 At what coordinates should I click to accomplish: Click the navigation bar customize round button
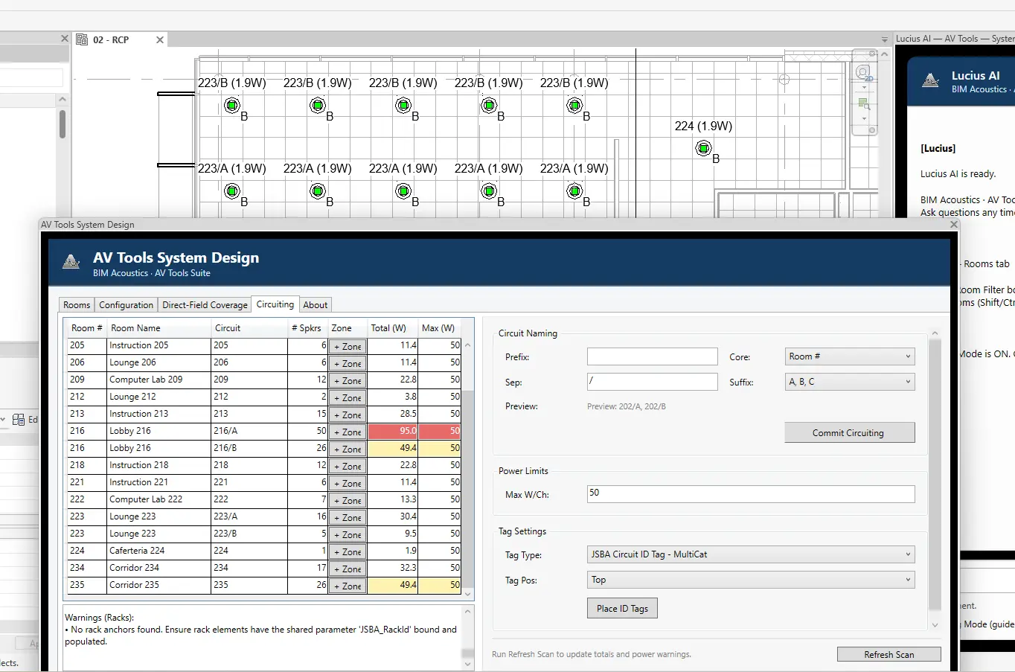click(873, 129)
